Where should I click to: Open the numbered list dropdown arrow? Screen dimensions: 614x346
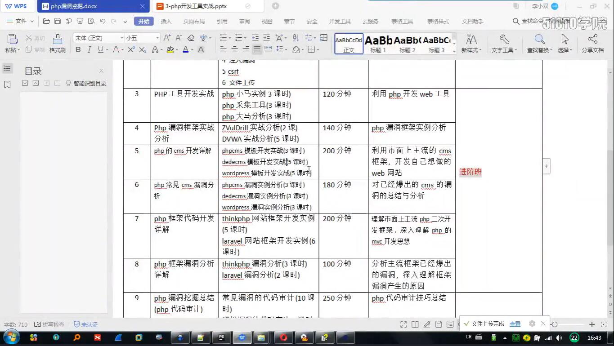[x=245, y=38]
